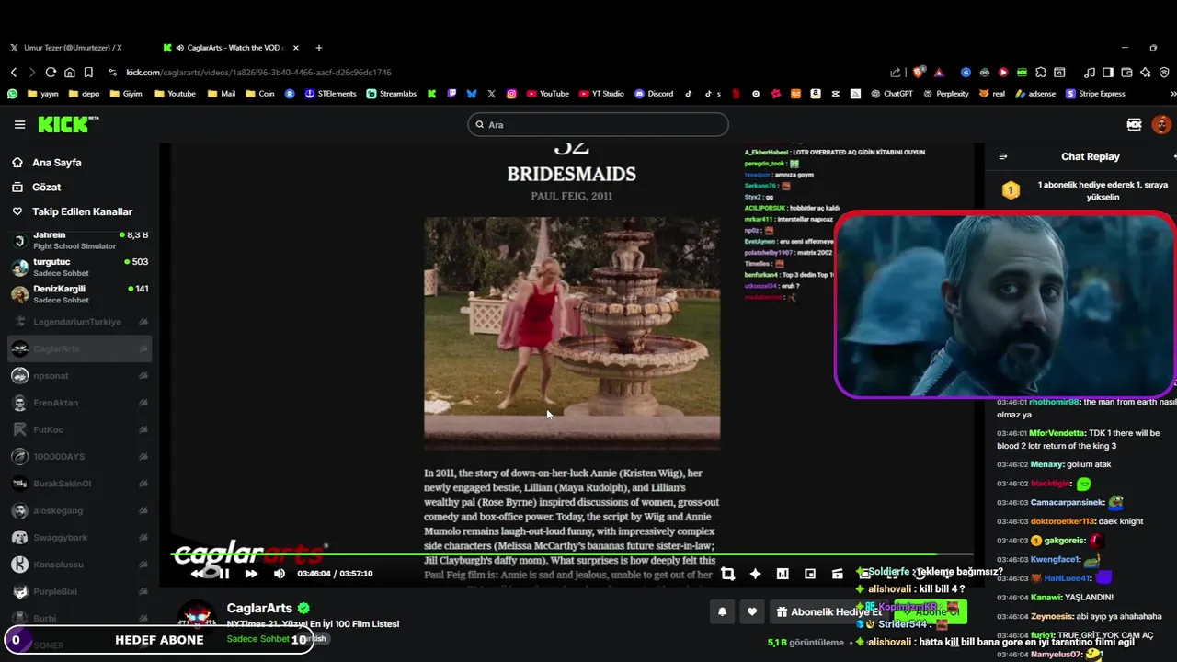Open the share icon in address bar
1177x662 pixels.
pyautogui.click(x=896, y=72)
